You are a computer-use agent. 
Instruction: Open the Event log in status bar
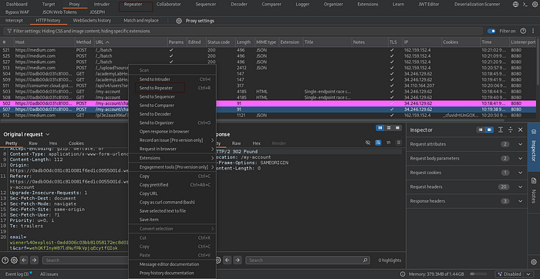point(17,274)
